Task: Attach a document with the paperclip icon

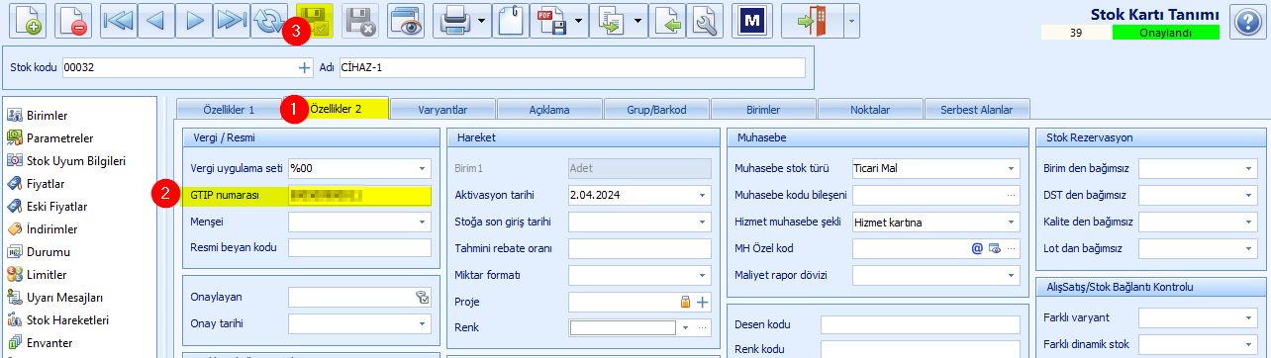Action: 510,21
